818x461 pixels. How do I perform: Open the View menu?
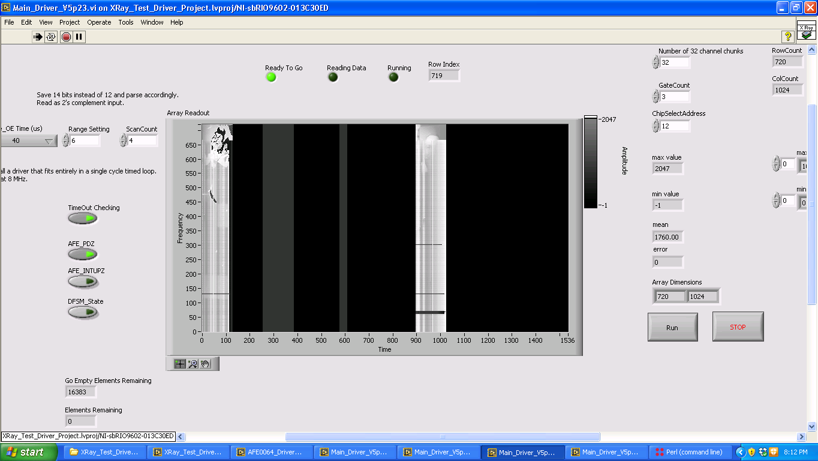click(46, 22)
